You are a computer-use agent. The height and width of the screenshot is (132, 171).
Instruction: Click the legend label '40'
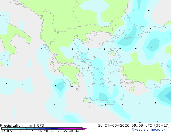[x=71, y=131]
